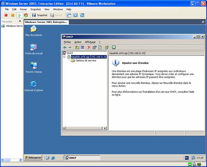Toggle the VMware sidebar view icon

(69, 15)
